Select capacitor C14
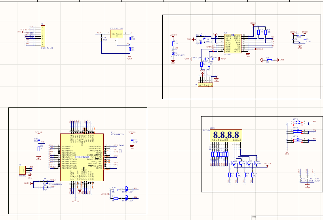The image size is (323, 220). (x=300, y=179)
